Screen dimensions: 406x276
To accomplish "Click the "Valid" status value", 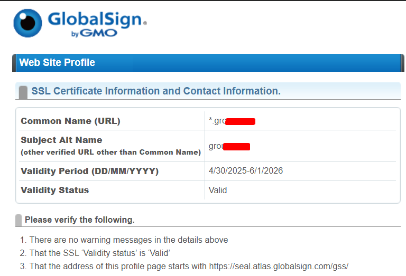I will pos(218,190).
